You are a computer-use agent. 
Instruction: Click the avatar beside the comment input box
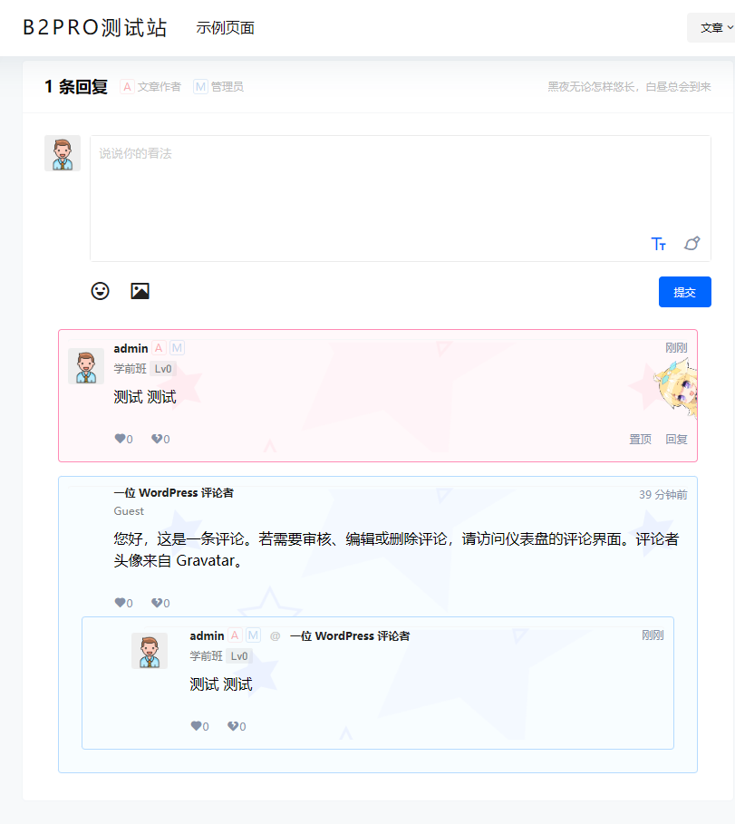[62, 153]
